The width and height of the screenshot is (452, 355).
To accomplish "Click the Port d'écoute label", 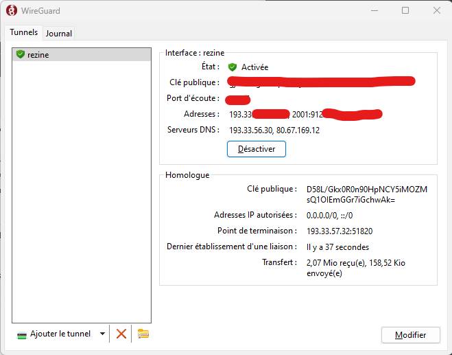I will pyautogui.click(x=193, y=98).
